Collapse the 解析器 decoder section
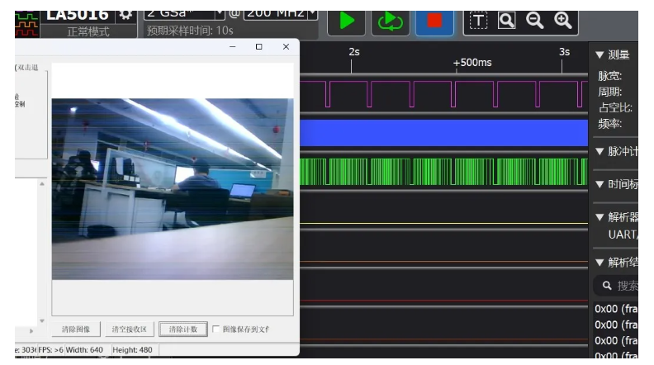This screenshot has width=654, height=365. pos(599,217)
